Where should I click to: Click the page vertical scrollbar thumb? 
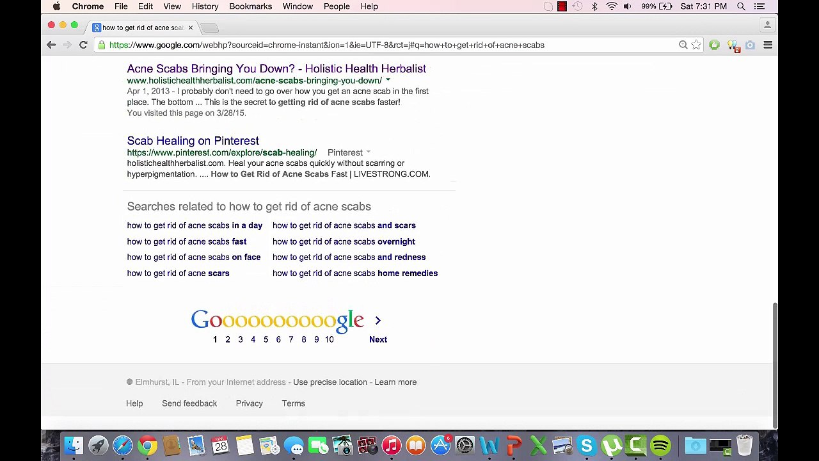775,365
